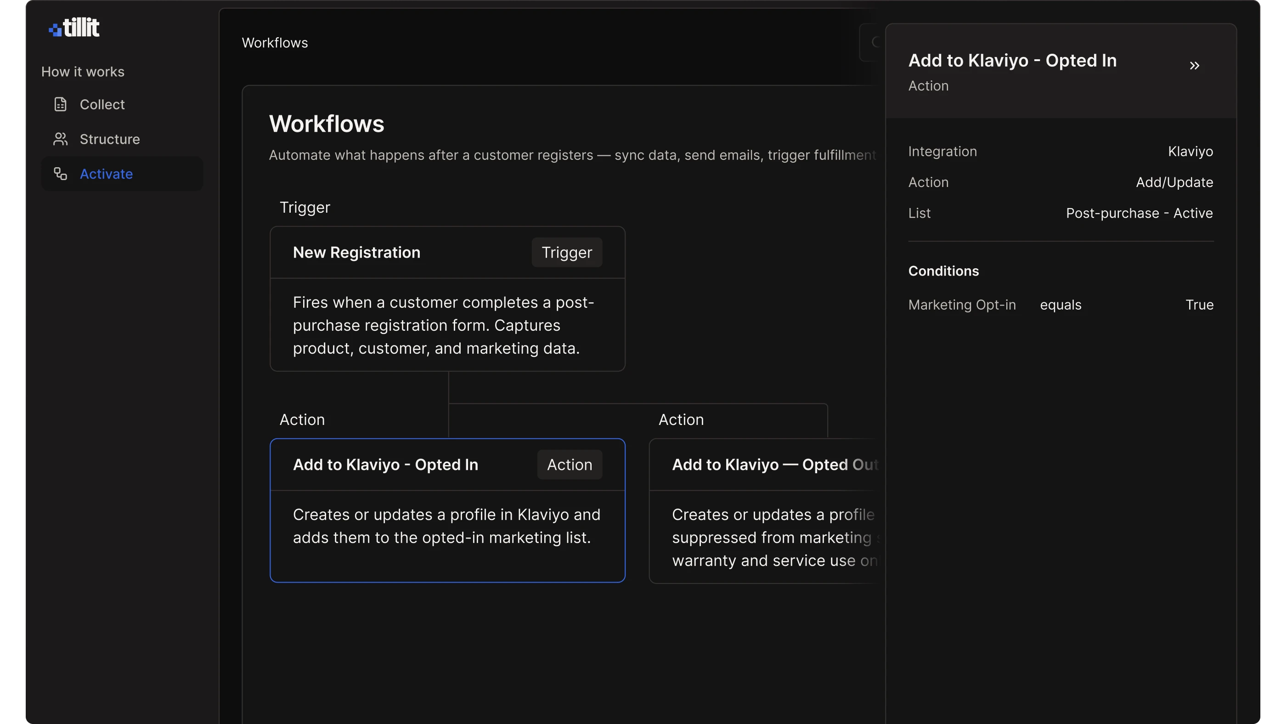The height and width of the screenshot is (724, 1287).
Task: Click the Action badge on Opted In card
Action: 569,465
